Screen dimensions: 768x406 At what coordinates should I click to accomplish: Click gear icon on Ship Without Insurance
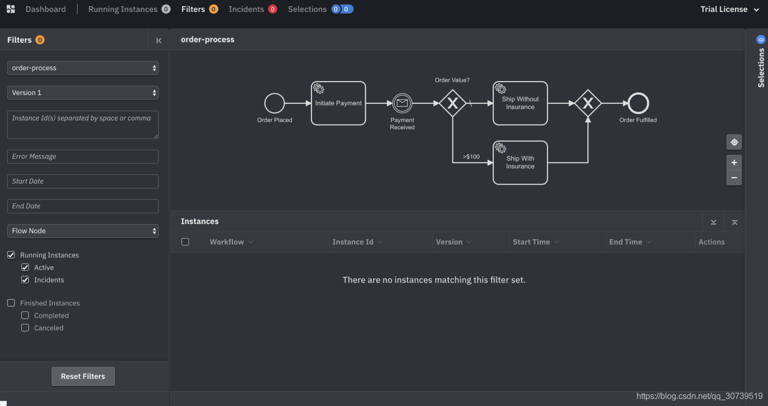pos(500,89)
